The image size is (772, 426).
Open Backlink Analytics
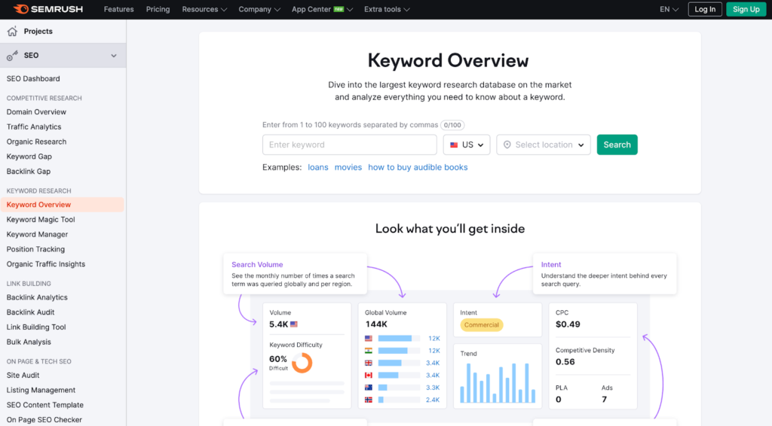point(37,297)
